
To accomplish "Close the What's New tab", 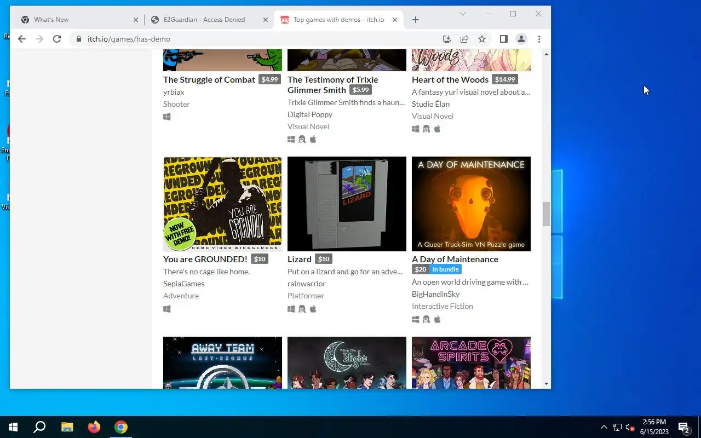I will point(136,20).
